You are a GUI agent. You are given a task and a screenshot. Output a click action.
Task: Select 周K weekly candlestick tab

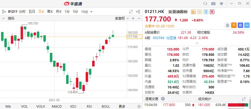(50, 12)
